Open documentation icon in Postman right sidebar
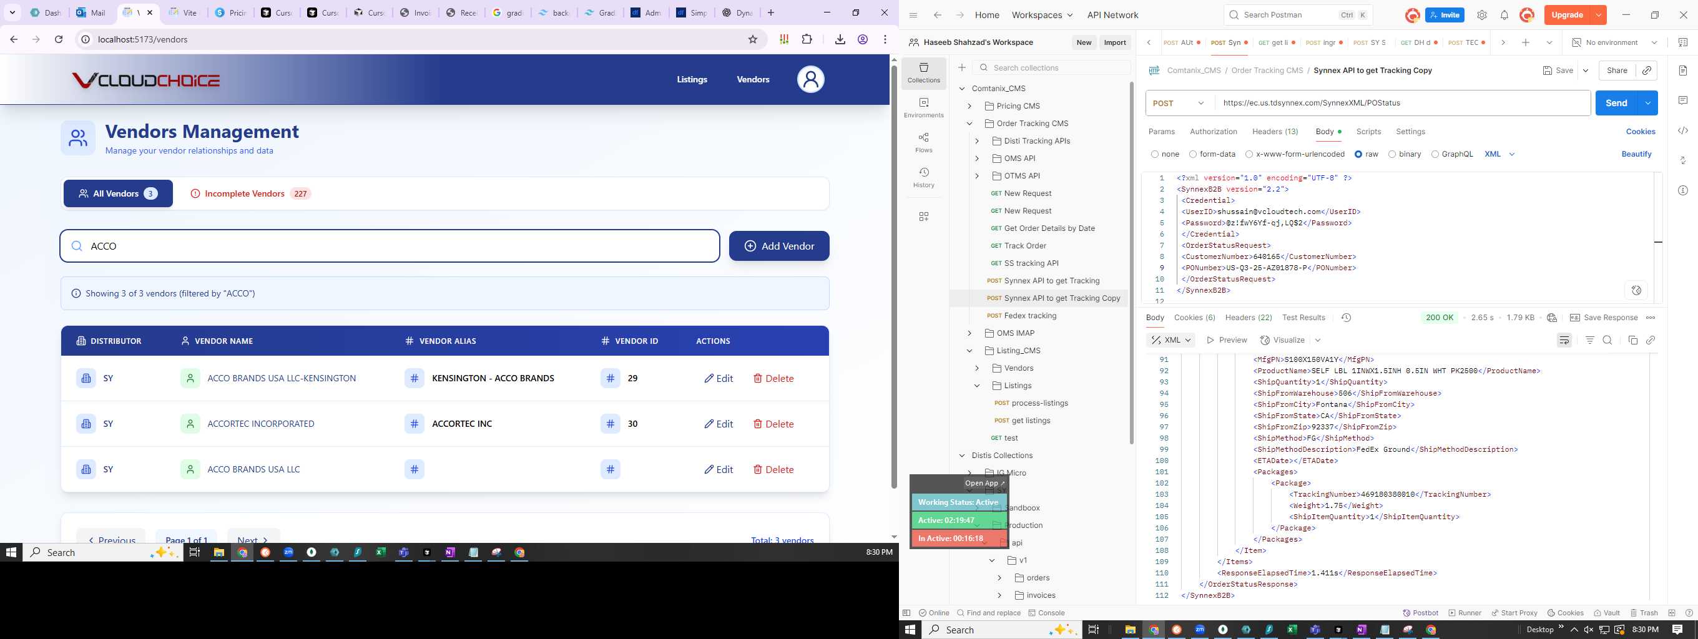Viewport: 1698px width, 639px height. 1683,71
